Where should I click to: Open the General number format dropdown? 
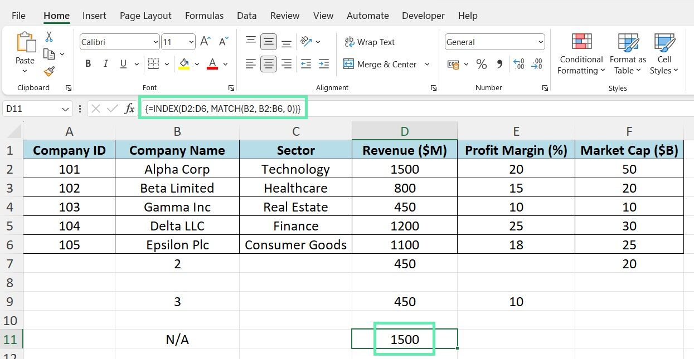(541, 42)
